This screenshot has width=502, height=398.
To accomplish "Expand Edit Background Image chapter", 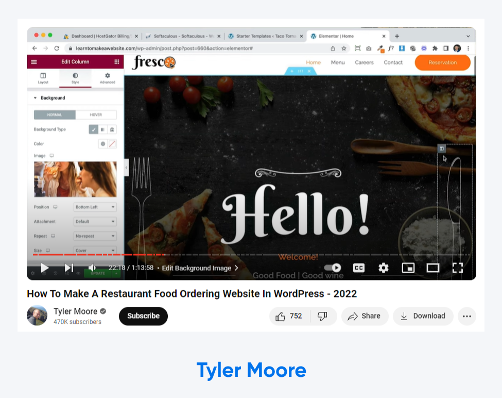I will pos(200,268).
